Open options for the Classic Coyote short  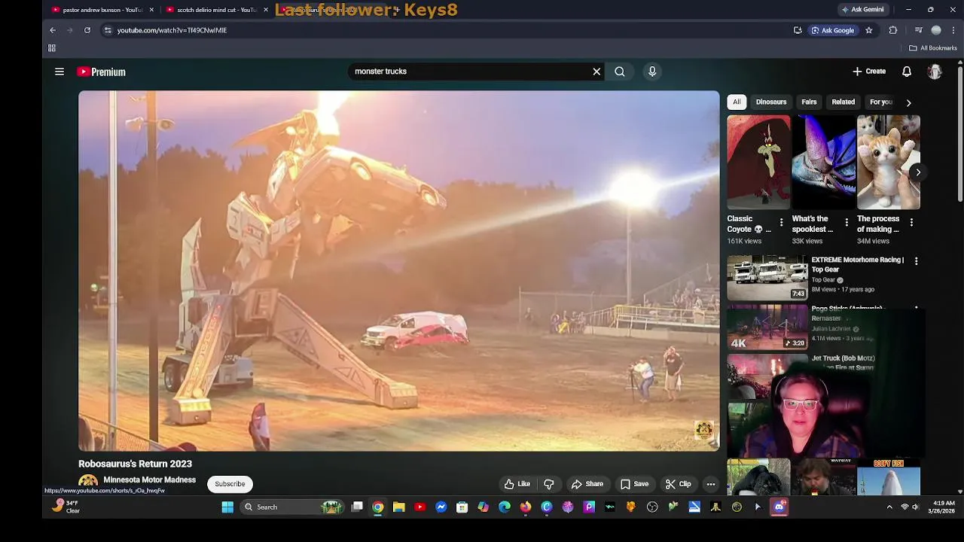[x=781, y=223]
